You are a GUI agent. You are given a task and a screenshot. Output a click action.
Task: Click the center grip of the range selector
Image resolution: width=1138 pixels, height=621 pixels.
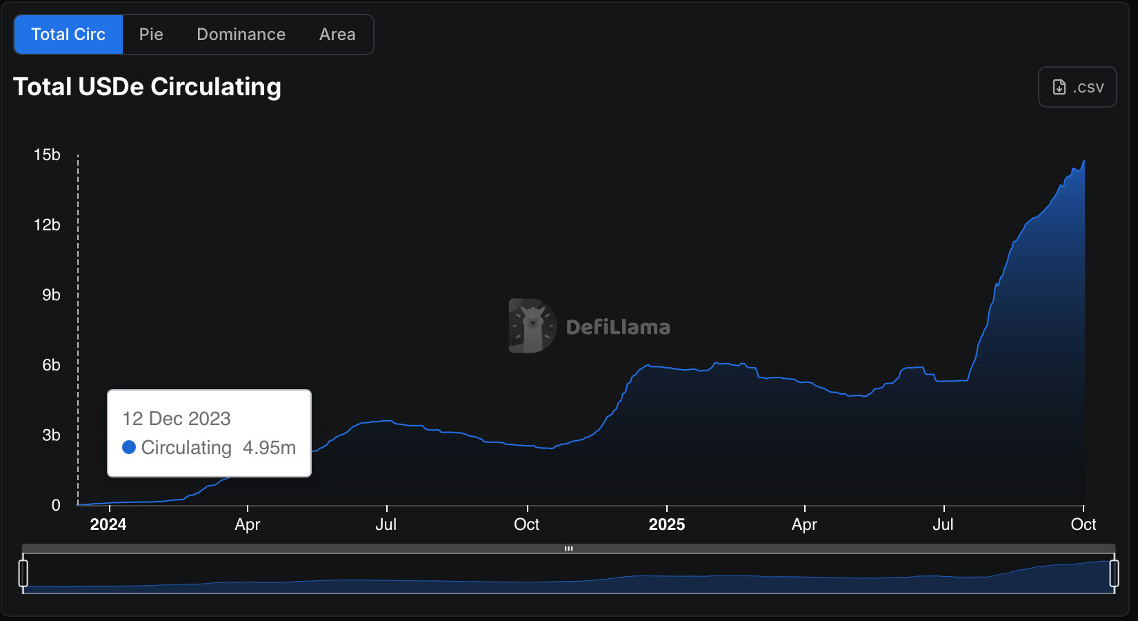(568, 549)
